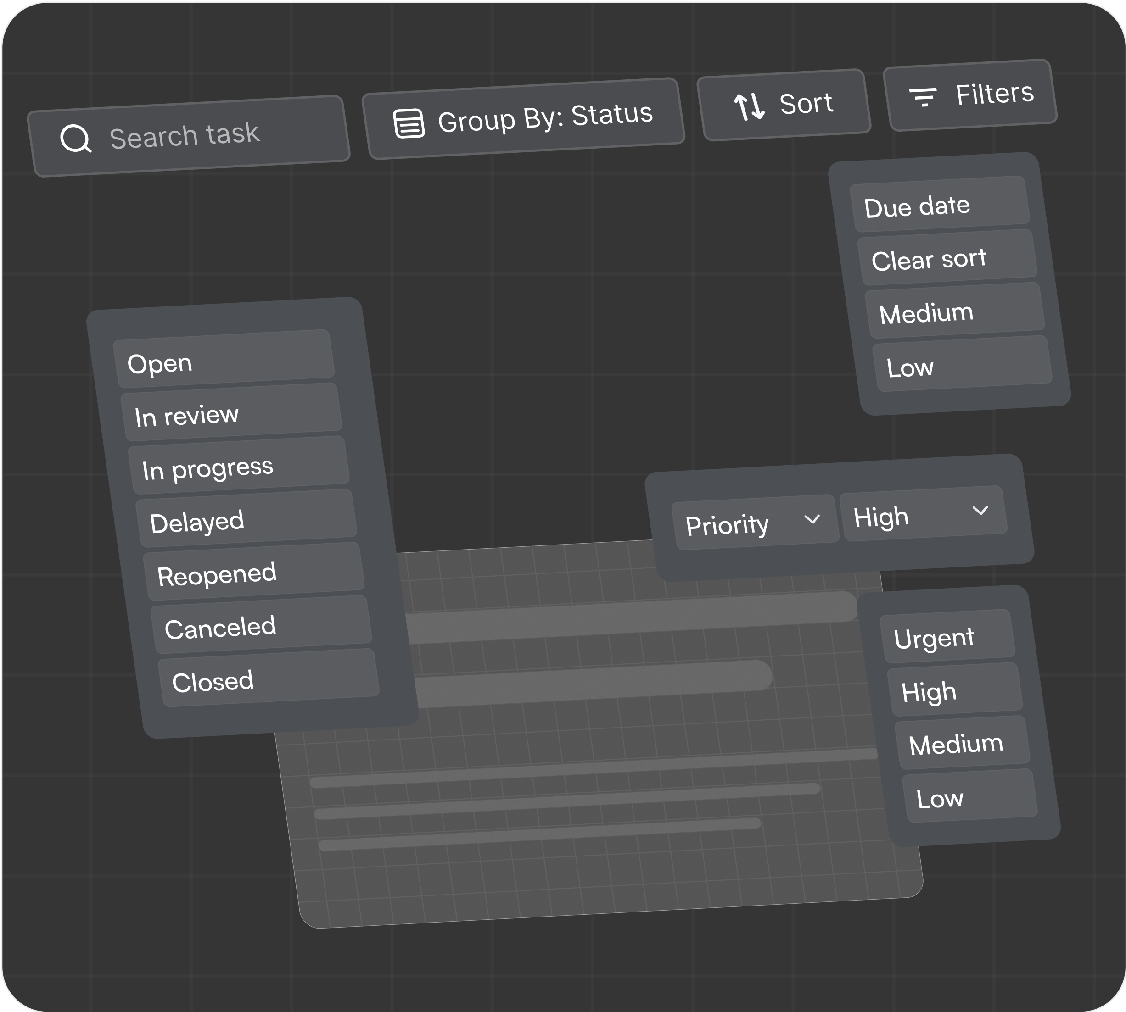Click the filter lines icon
Screen dimensions: 1126x1012
point(923,97)
